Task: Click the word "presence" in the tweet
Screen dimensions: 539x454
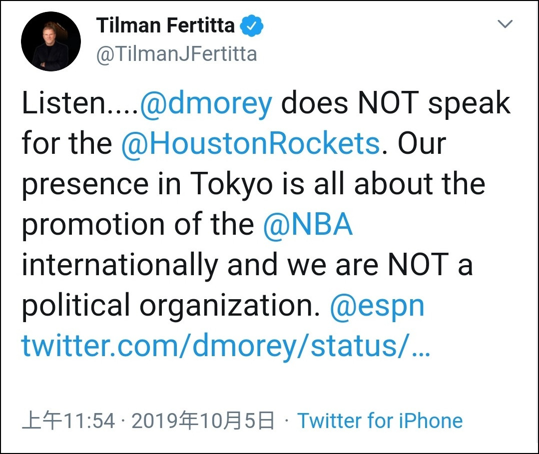Action: click(84, 184)
